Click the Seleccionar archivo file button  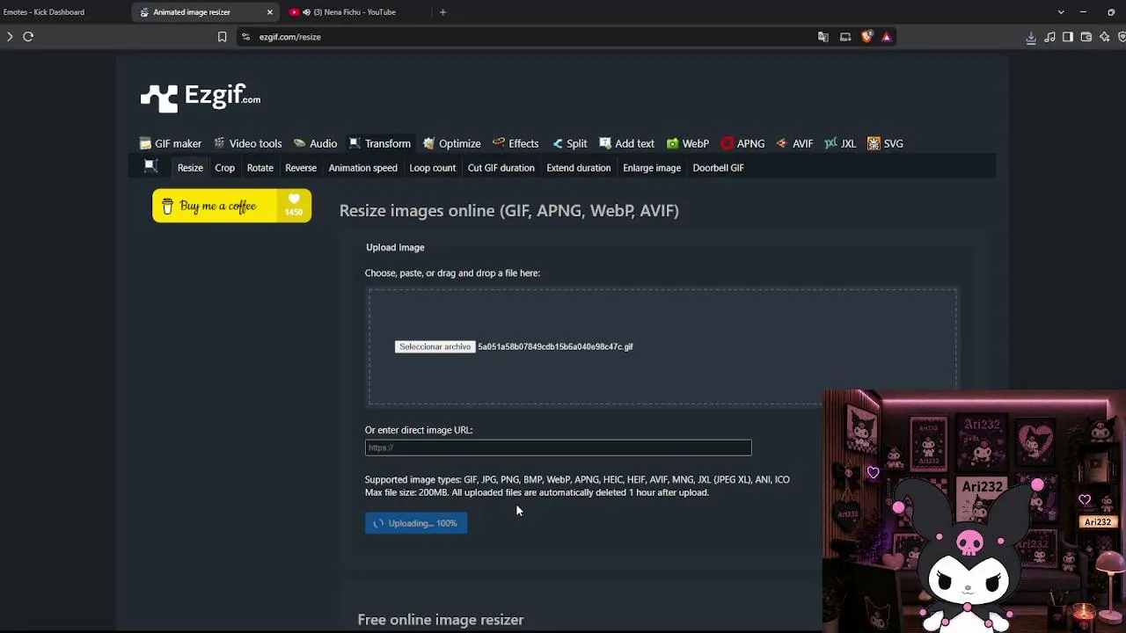[435, 346]
